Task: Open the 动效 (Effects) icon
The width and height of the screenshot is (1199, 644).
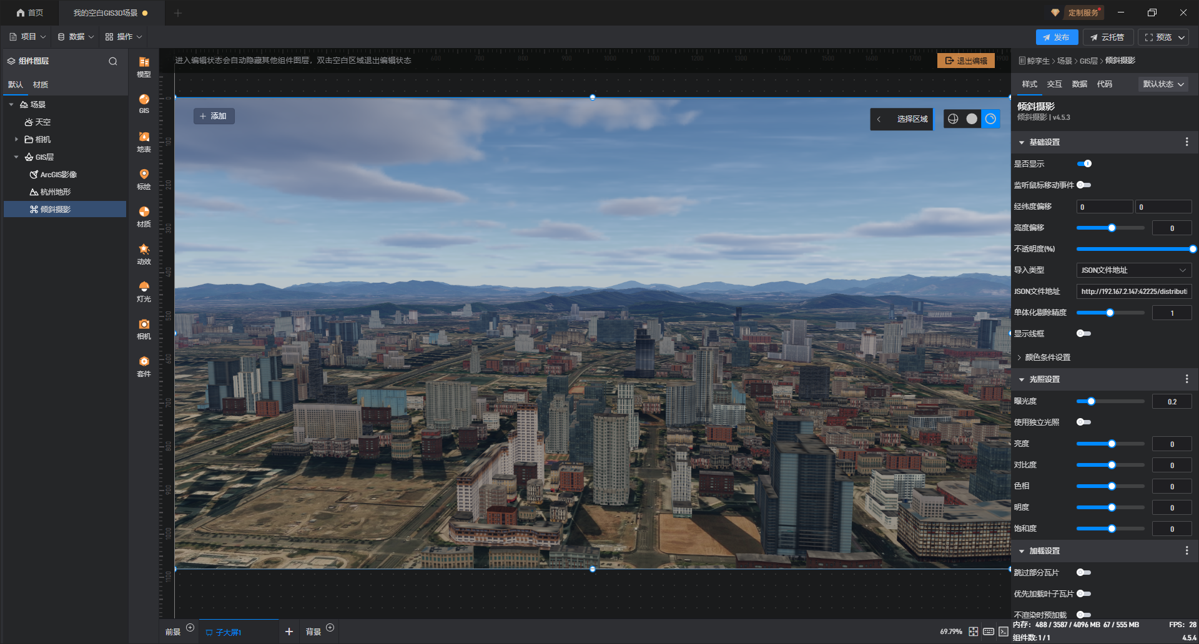Action: 144,253
